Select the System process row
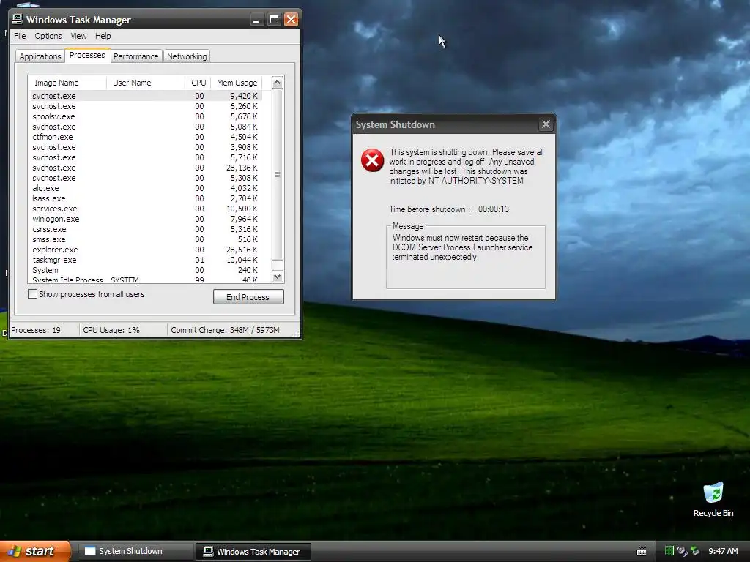 [x=145, y=271]
